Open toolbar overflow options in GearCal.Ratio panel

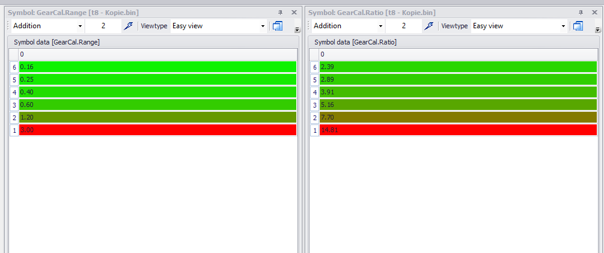click(597, 29)
